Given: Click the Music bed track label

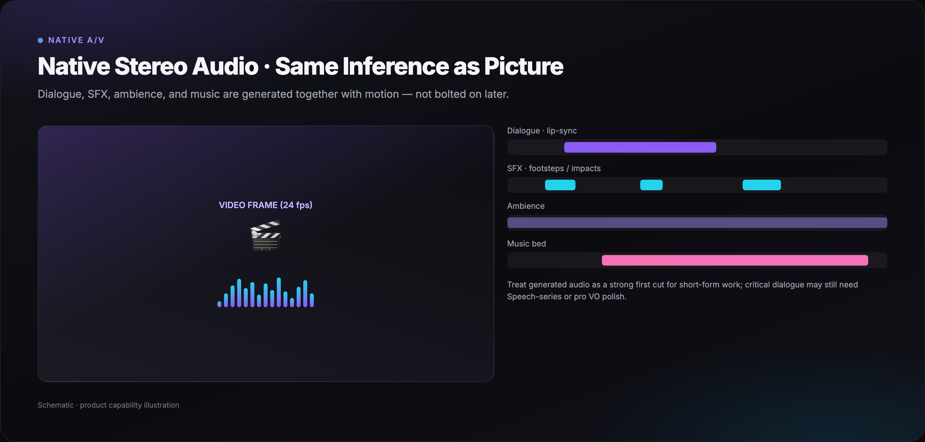Looking at the screenshot, I should 526,244.
